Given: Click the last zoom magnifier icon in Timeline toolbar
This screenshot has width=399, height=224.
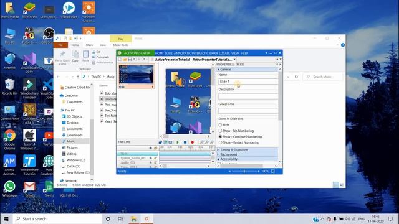Looking at the screenshot, I should [x=212, y=142].
